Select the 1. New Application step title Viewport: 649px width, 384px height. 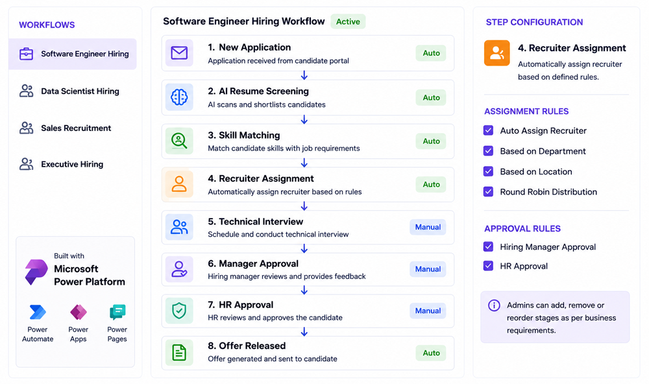pos(249,47)
